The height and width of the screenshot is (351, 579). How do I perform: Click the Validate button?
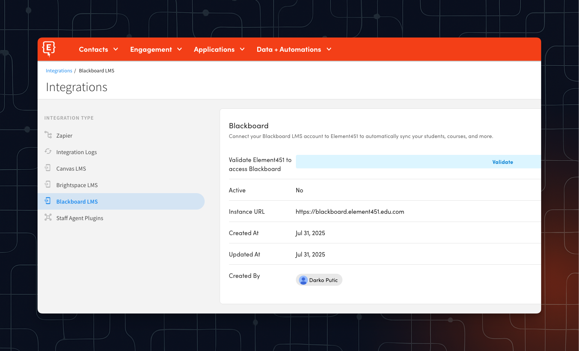tap(418, 162)
